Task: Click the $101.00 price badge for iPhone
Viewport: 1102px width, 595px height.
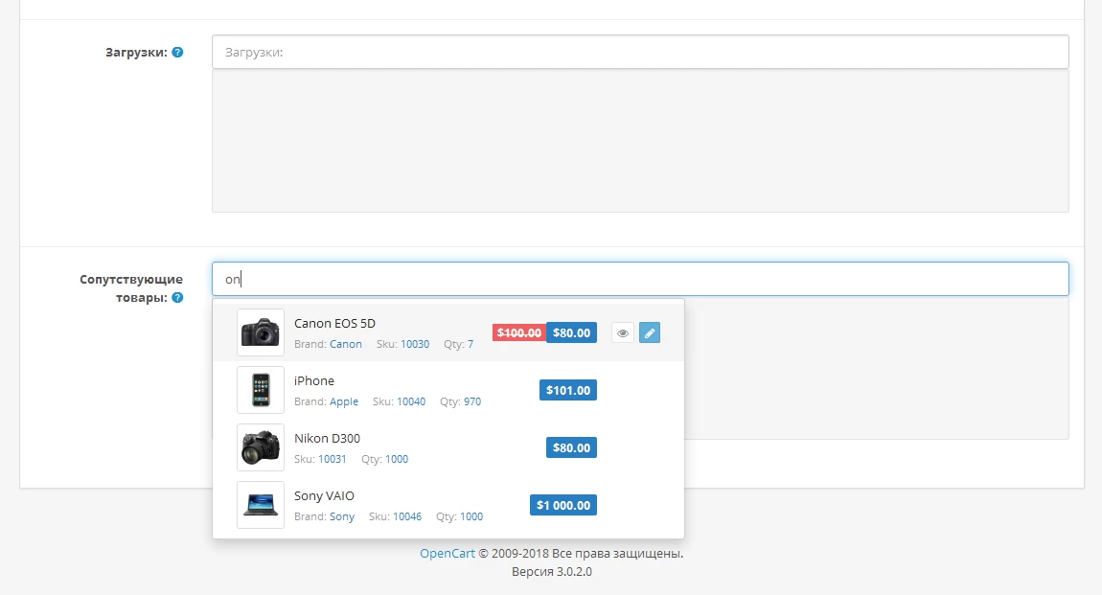Action: (x=568, y=391)
